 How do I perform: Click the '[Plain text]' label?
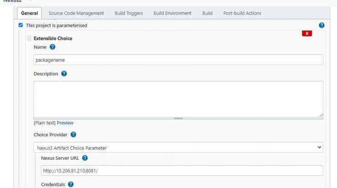coord(45,123)
